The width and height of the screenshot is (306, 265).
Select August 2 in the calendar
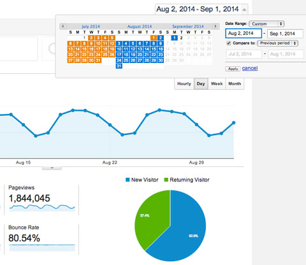161,38
